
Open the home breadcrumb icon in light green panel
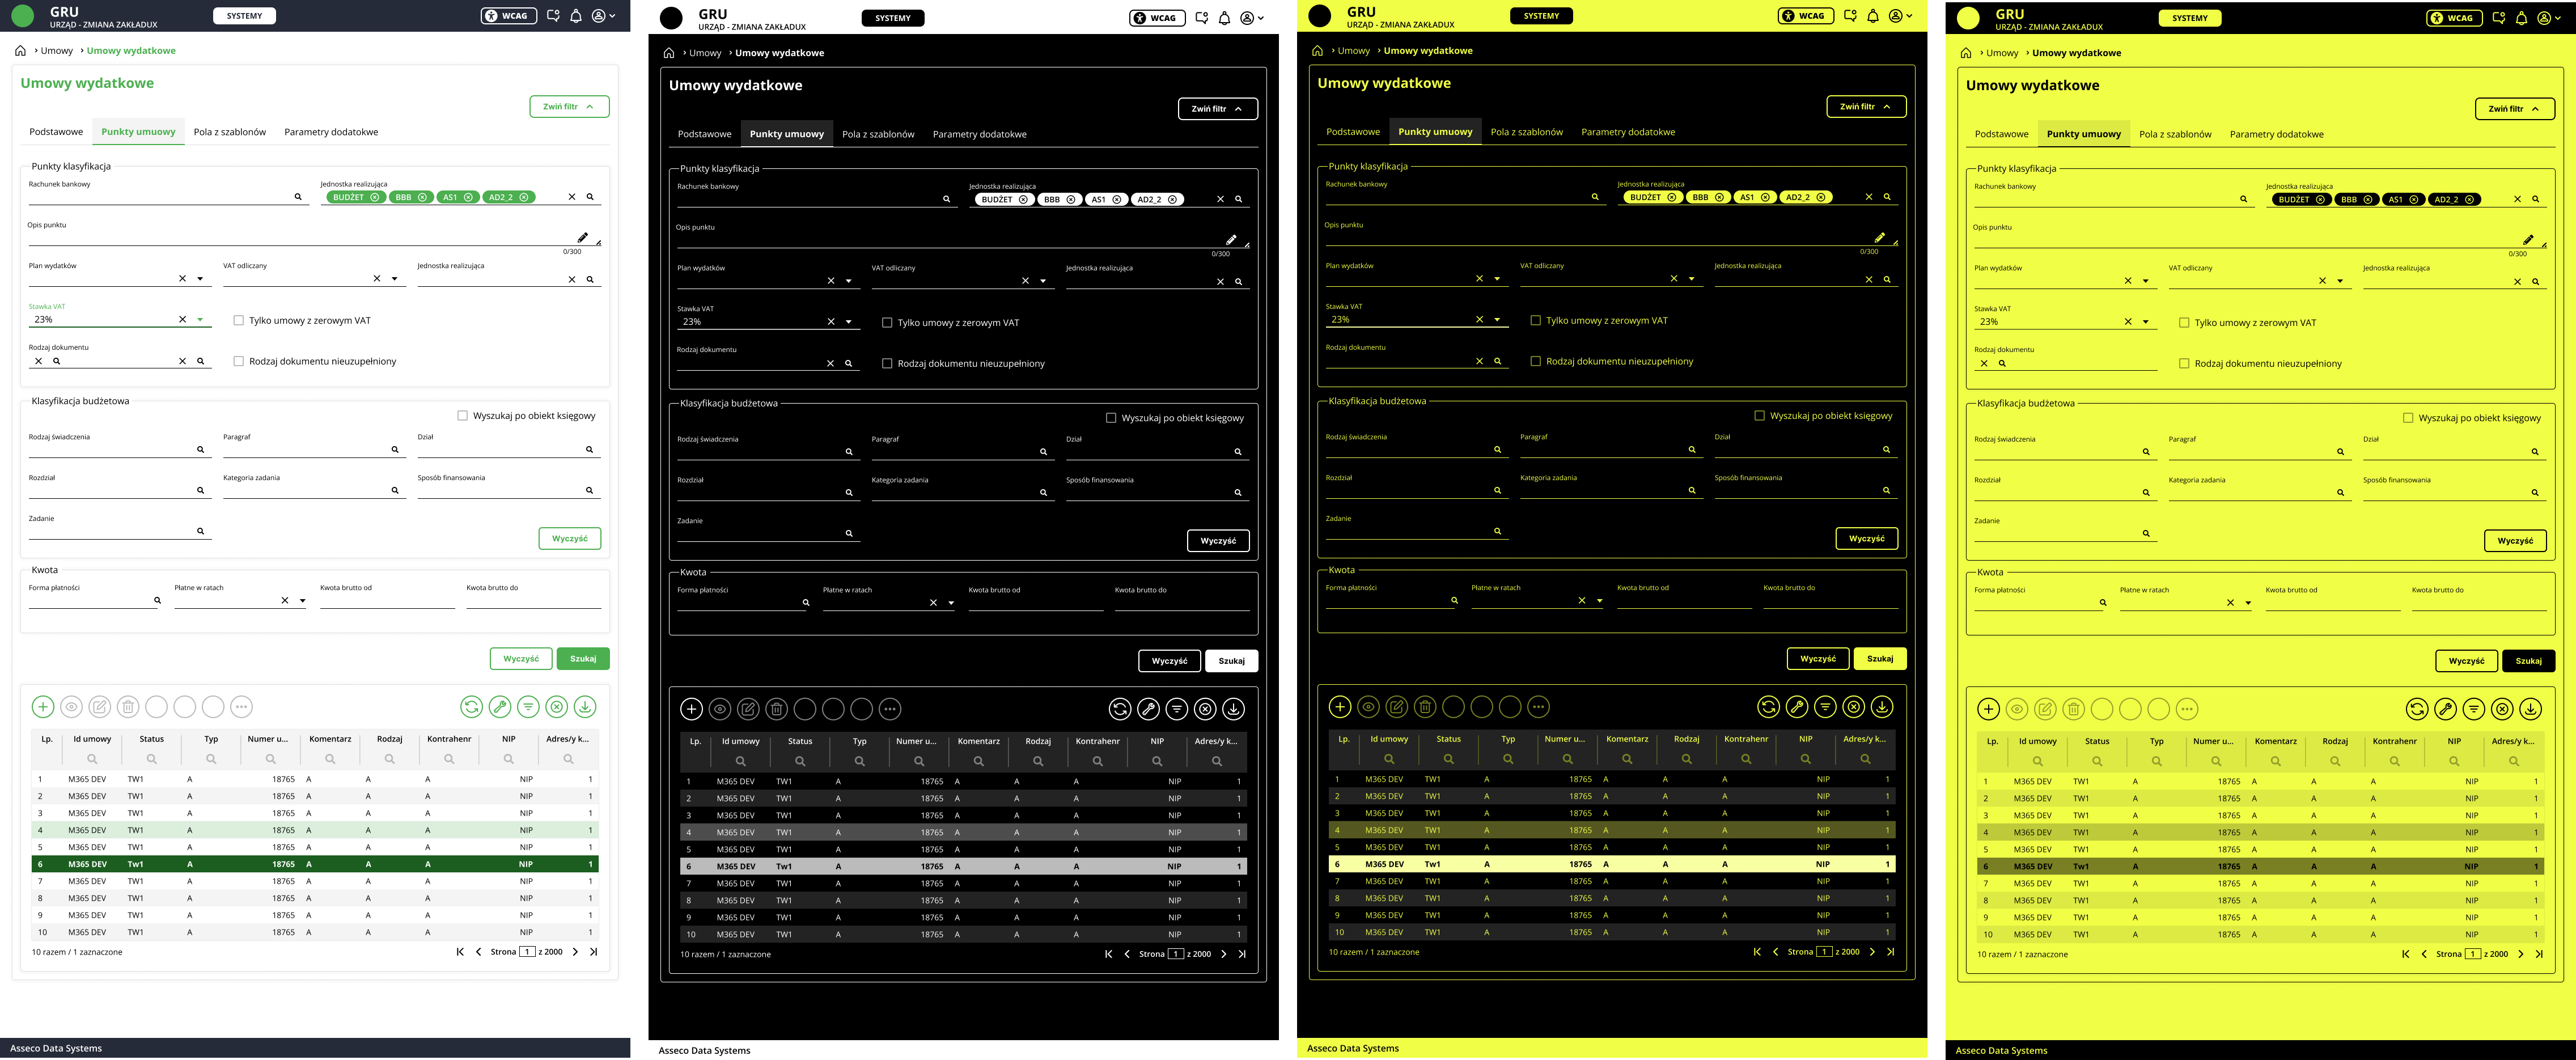(x=20, y=50)
